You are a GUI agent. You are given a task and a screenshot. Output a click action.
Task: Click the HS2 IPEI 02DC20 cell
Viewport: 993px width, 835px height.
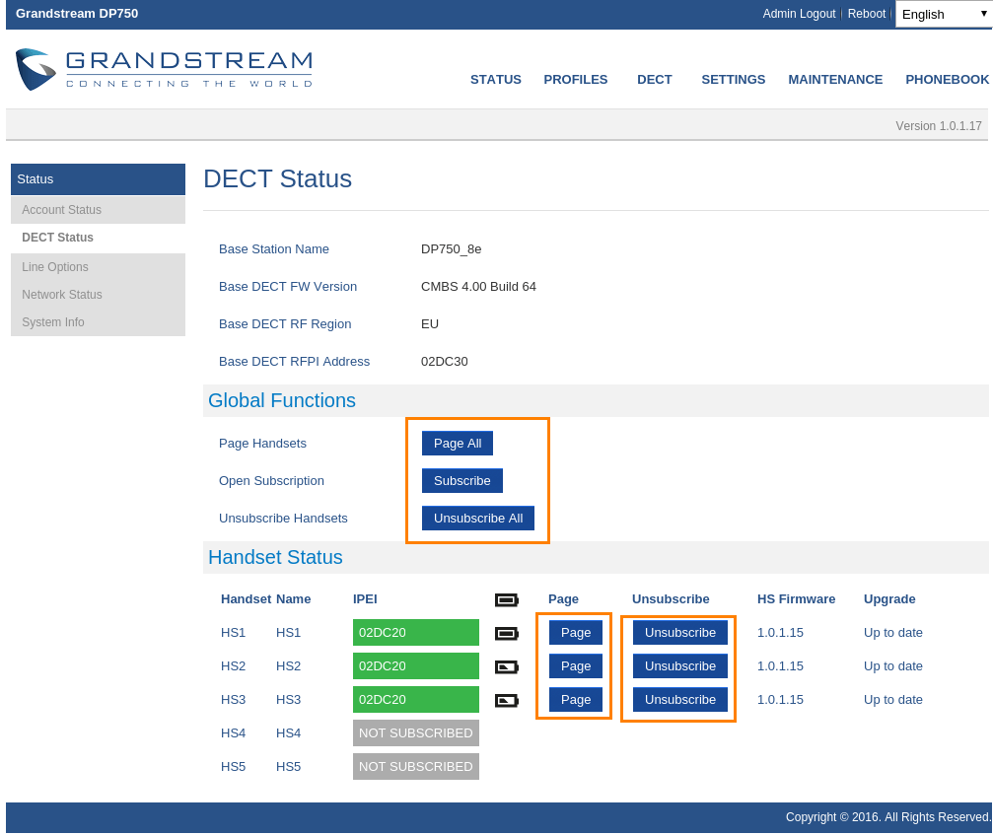tap(416, 666)
